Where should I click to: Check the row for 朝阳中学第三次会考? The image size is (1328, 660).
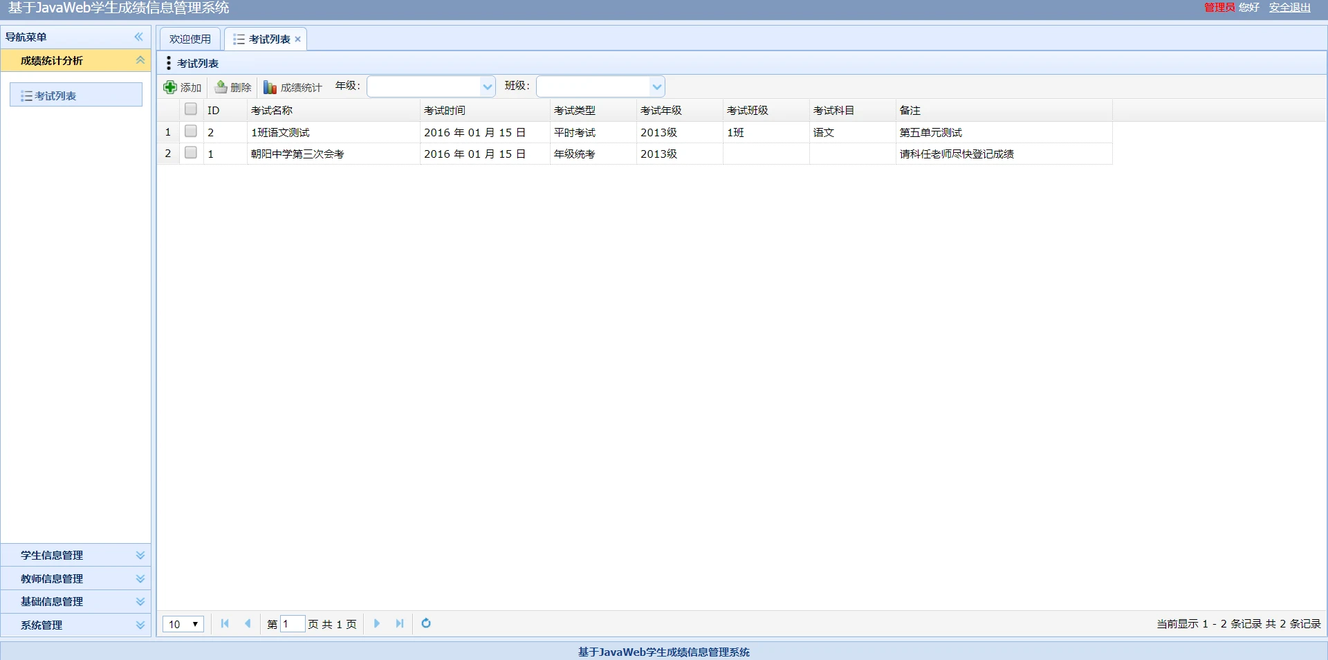click(191, 153)
